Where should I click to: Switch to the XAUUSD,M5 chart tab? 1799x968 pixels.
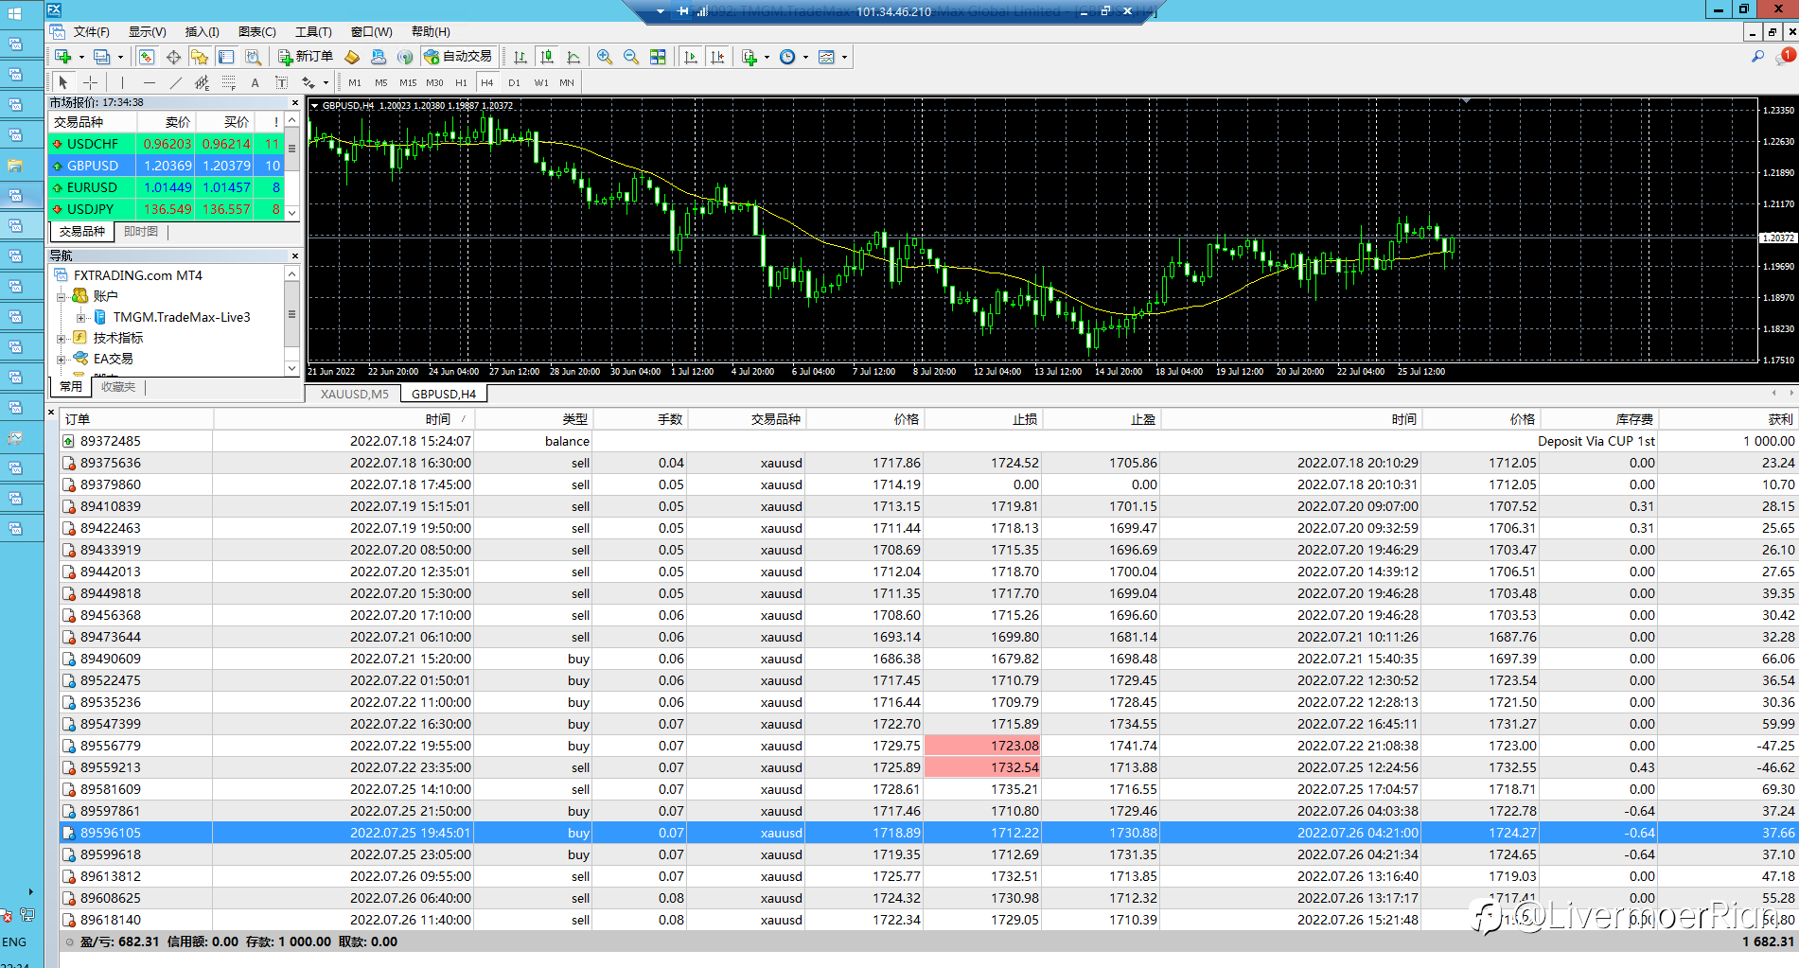354,394
